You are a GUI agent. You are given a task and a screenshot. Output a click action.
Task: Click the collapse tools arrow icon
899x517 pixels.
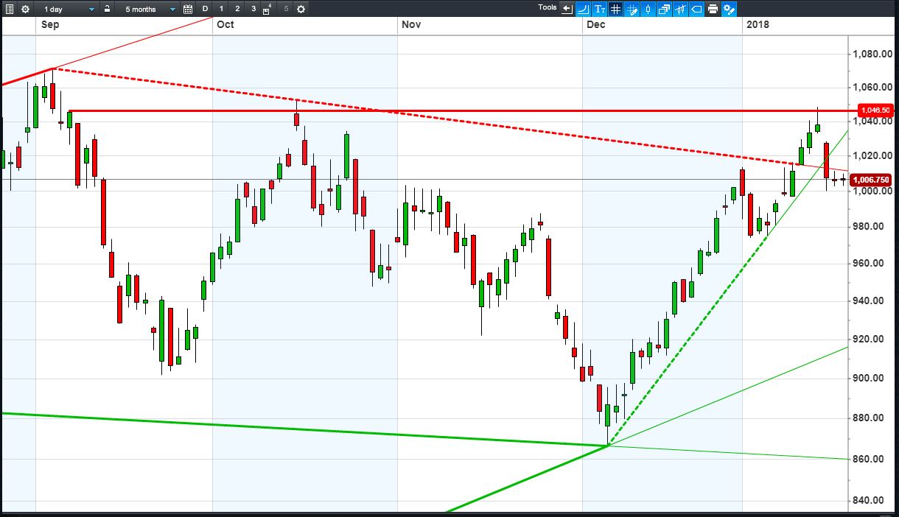click(567, 9)
